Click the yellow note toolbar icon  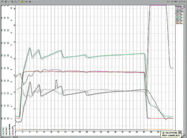[22, 2]
